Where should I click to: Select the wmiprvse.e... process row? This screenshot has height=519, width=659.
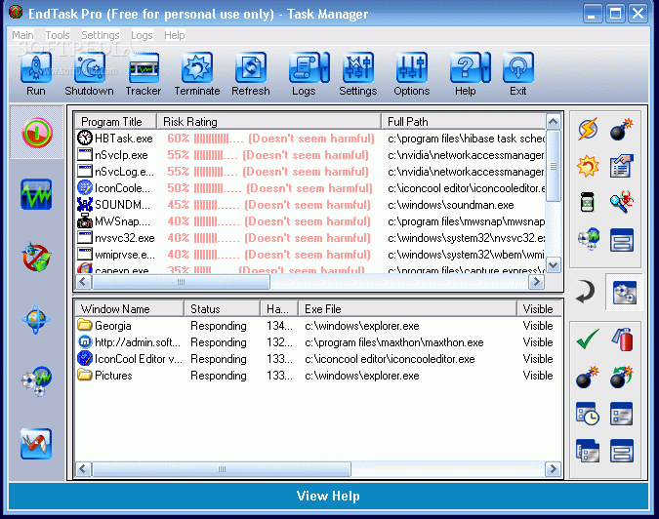point(310,255)
